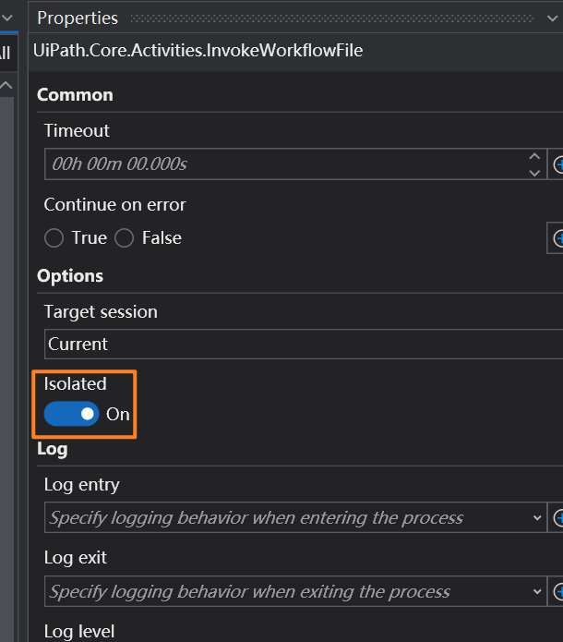This screenshot has width=563, height=642.
Task: Open the Properties panel options chevron
Action: pyautogui.click(x=552, y=18)
